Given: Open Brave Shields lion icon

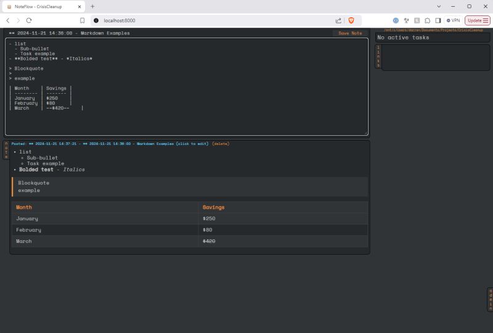Looking at the screenshot, I should (x=351, y=20).
